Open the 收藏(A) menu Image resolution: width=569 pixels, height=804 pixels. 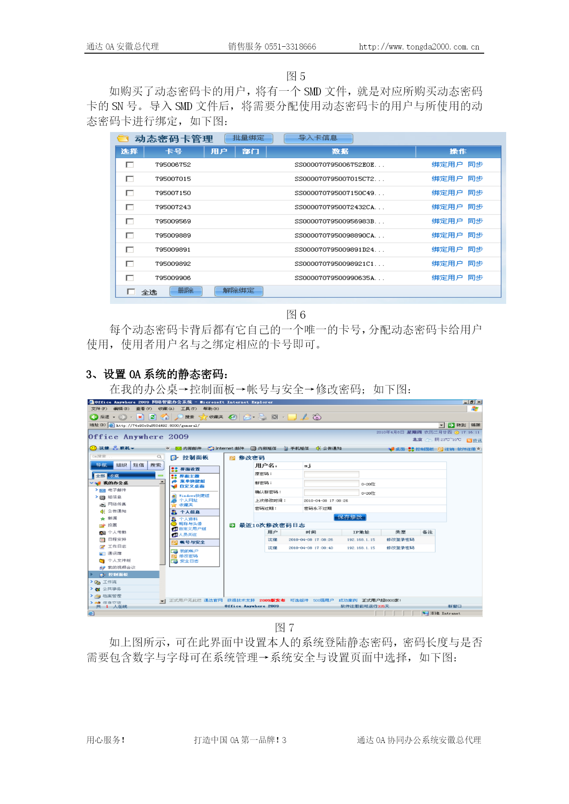166,409
